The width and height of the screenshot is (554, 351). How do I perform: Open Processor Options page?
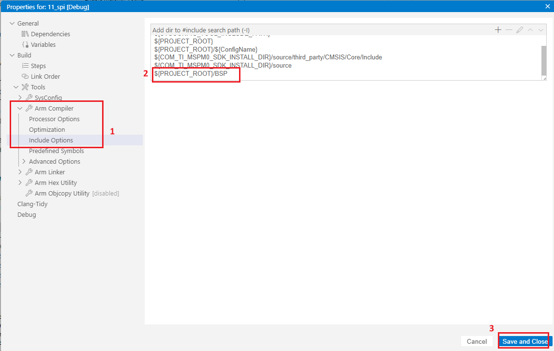click(54, 119)
